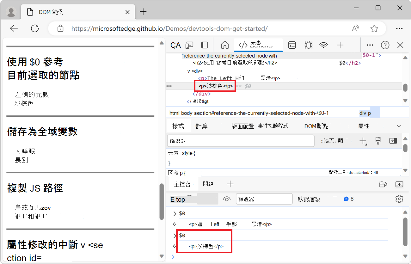
Task: Open a new browser tab
Action: coord(143,12)
